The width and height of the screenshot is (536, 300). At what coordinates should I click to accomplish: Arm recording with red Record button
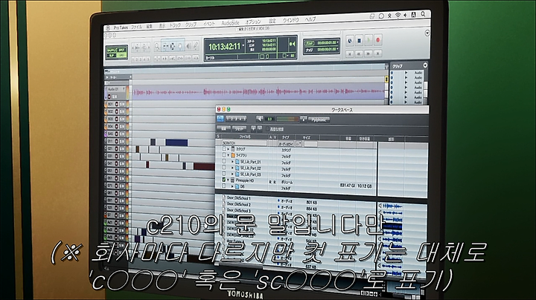[378, 40]
